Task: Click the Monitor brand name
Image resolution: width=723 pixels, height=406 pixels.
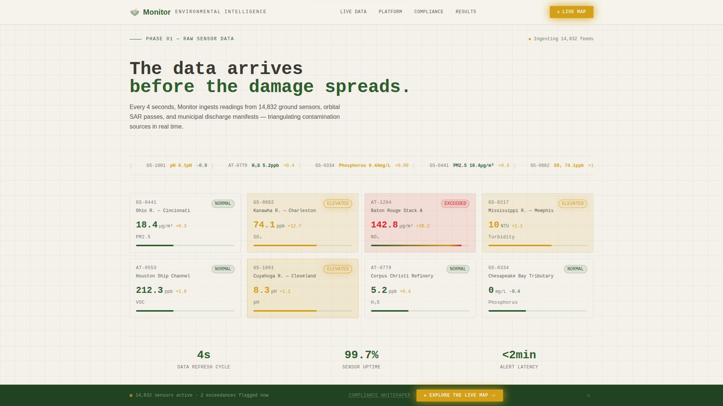Action: click(157, 12)
